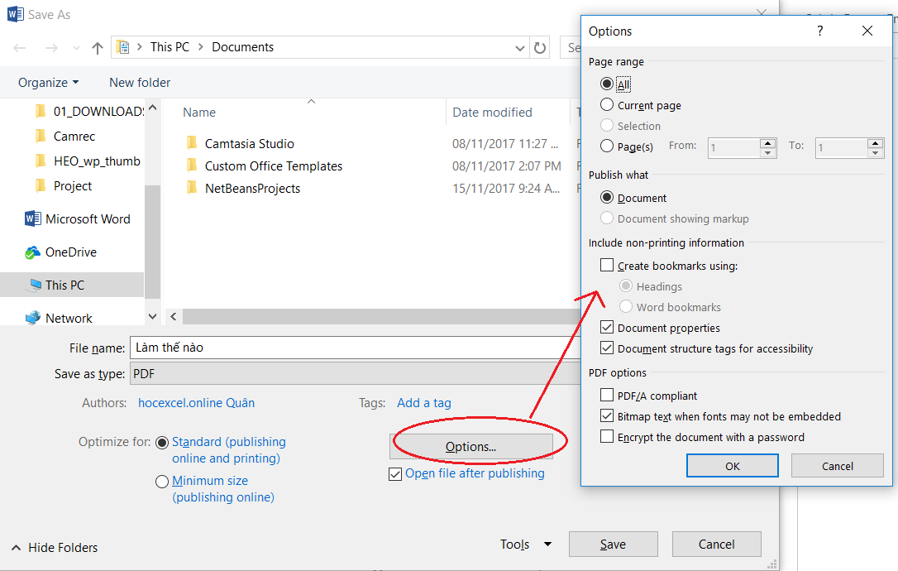Click New folder in the toolbar
Image resolution: width=898 pixels, height=571 pixels.
pyautogui.click(x=140, y=83)
